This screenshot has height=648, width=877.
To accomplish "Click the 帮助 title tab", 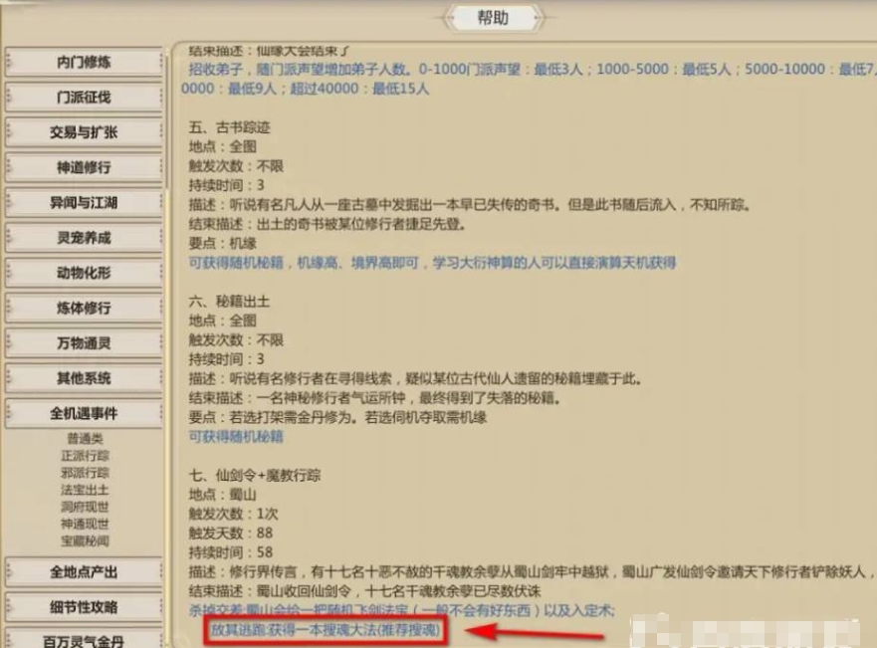I will (x=493, y=18).
